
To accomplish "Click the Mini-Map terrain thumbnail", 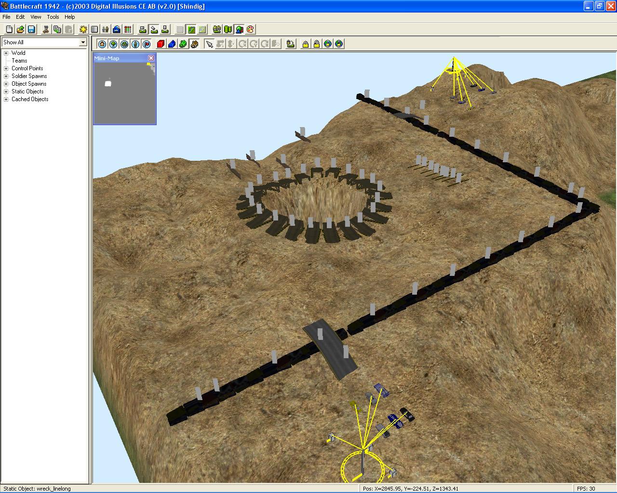I will click(124, 93).
